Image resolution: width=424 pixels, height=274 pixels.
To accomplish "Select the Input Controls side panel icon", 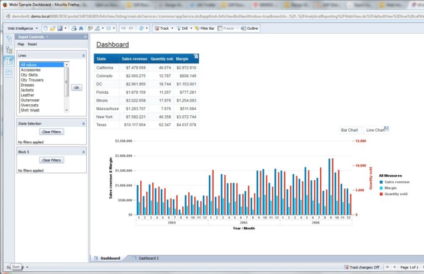I will (9, 61).
